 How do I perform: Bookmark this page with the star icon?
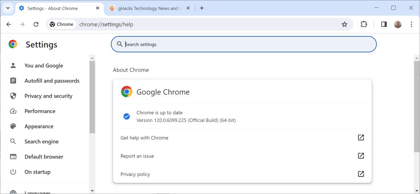coord(344,24)
